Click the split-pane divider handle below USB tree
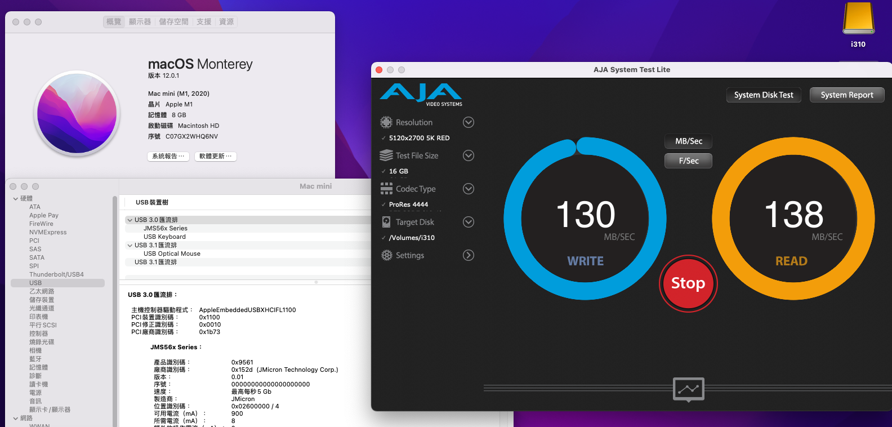 pos(316,282)
